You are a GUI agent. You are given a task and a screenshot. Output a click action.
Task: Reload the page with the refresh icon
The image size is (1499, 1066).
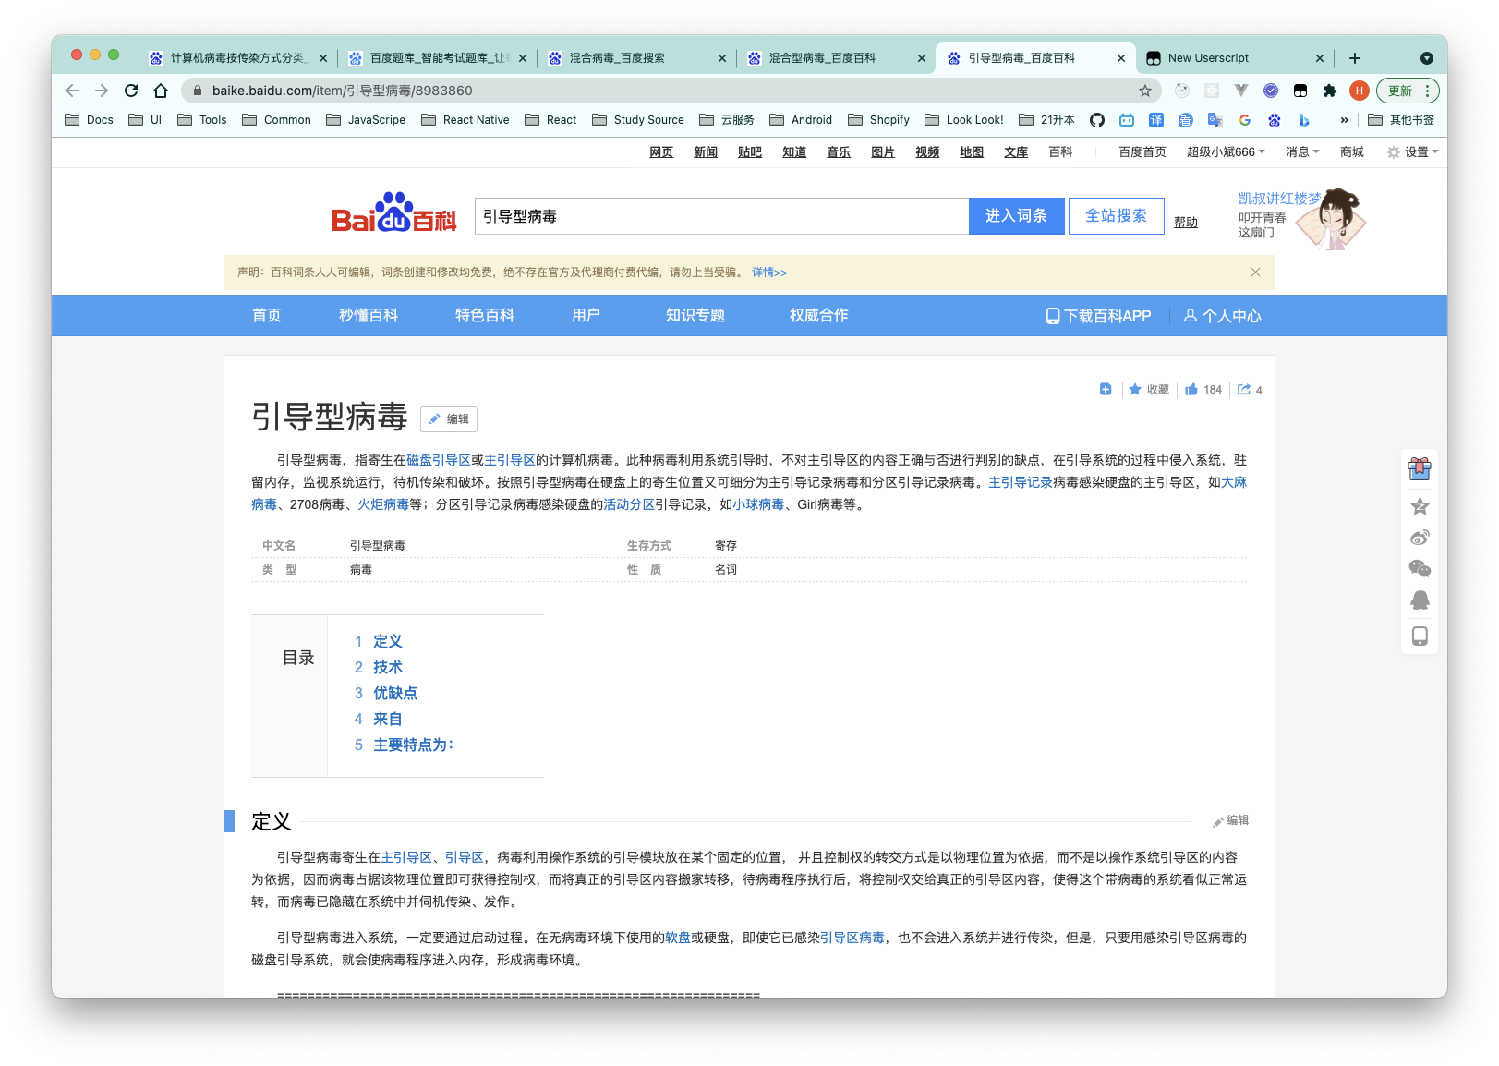point(131,91)
